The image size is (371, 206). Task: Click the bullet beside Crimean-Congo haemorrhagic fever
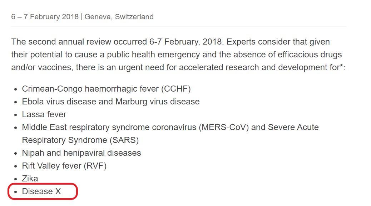tap(16, 89)
